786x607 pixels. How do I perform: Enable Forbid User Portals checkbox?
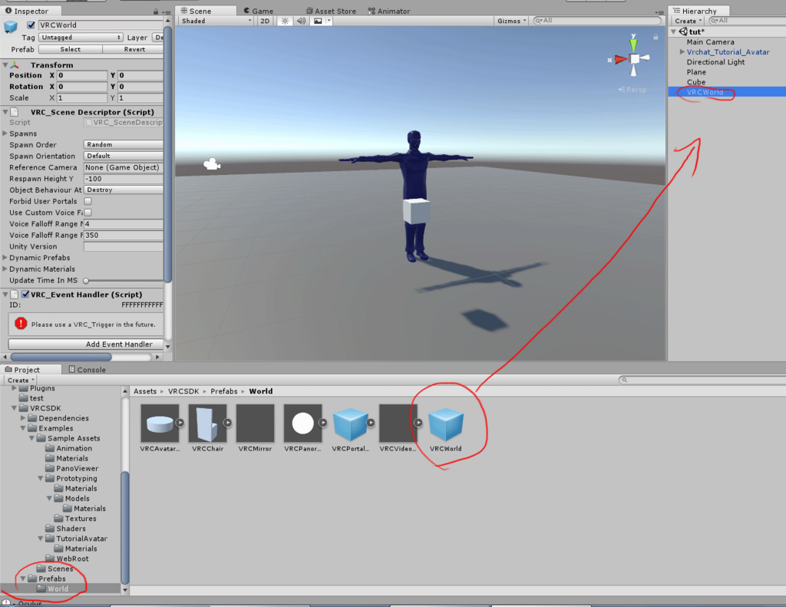point(88,201)
